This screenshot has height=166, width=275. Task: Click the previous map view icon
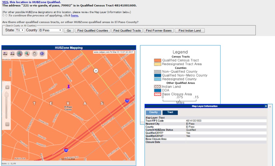point(12,54)
